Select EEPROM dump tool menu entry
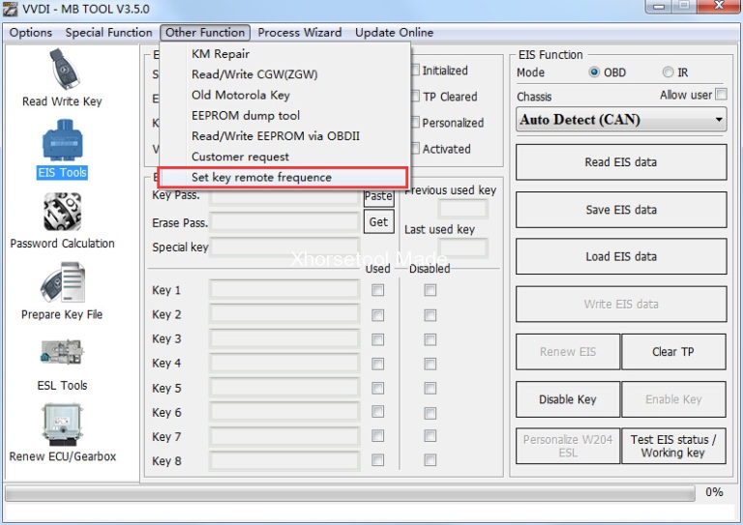 point(246,115)
